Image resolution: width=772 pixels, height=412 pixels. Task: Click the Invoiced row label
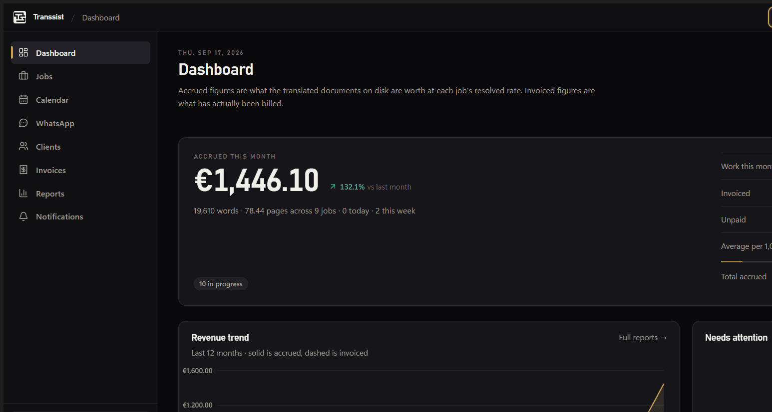(736, 194)
